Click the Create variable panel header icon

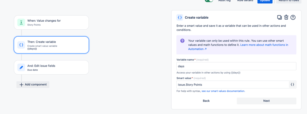180,17
